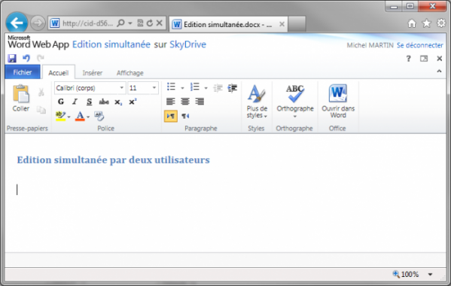Go to browser home page
Screen dimensions: 451x286
pyautogui.click(x=412, y=23)
